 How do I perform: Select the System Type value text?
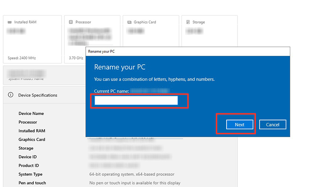132,174
